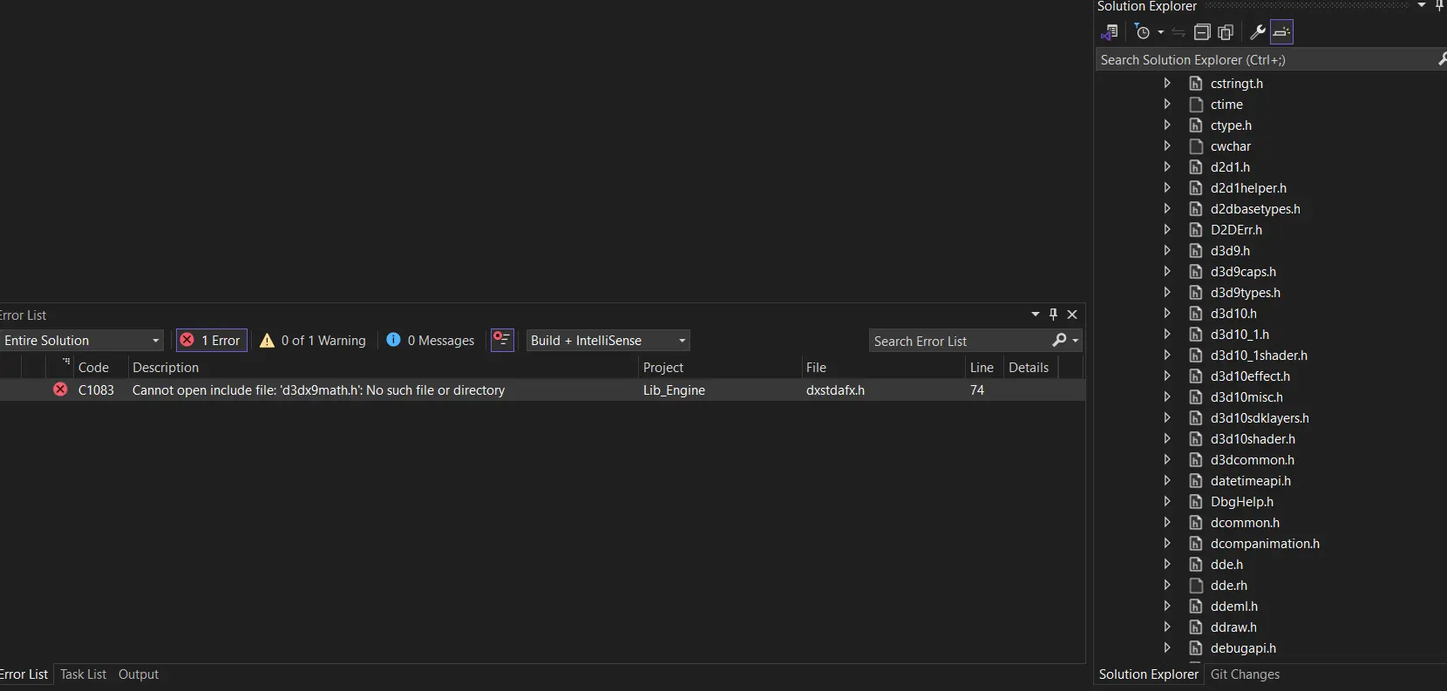Click the Search Error List field
Image resolution: width=1447 pixels, height=691 pixels.
(x=959, y=342)
